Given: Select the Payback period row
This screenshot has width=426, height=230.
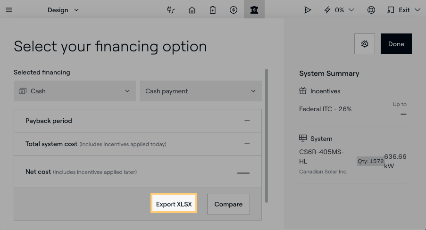Looking at the screenshot, I should (137, 121).
